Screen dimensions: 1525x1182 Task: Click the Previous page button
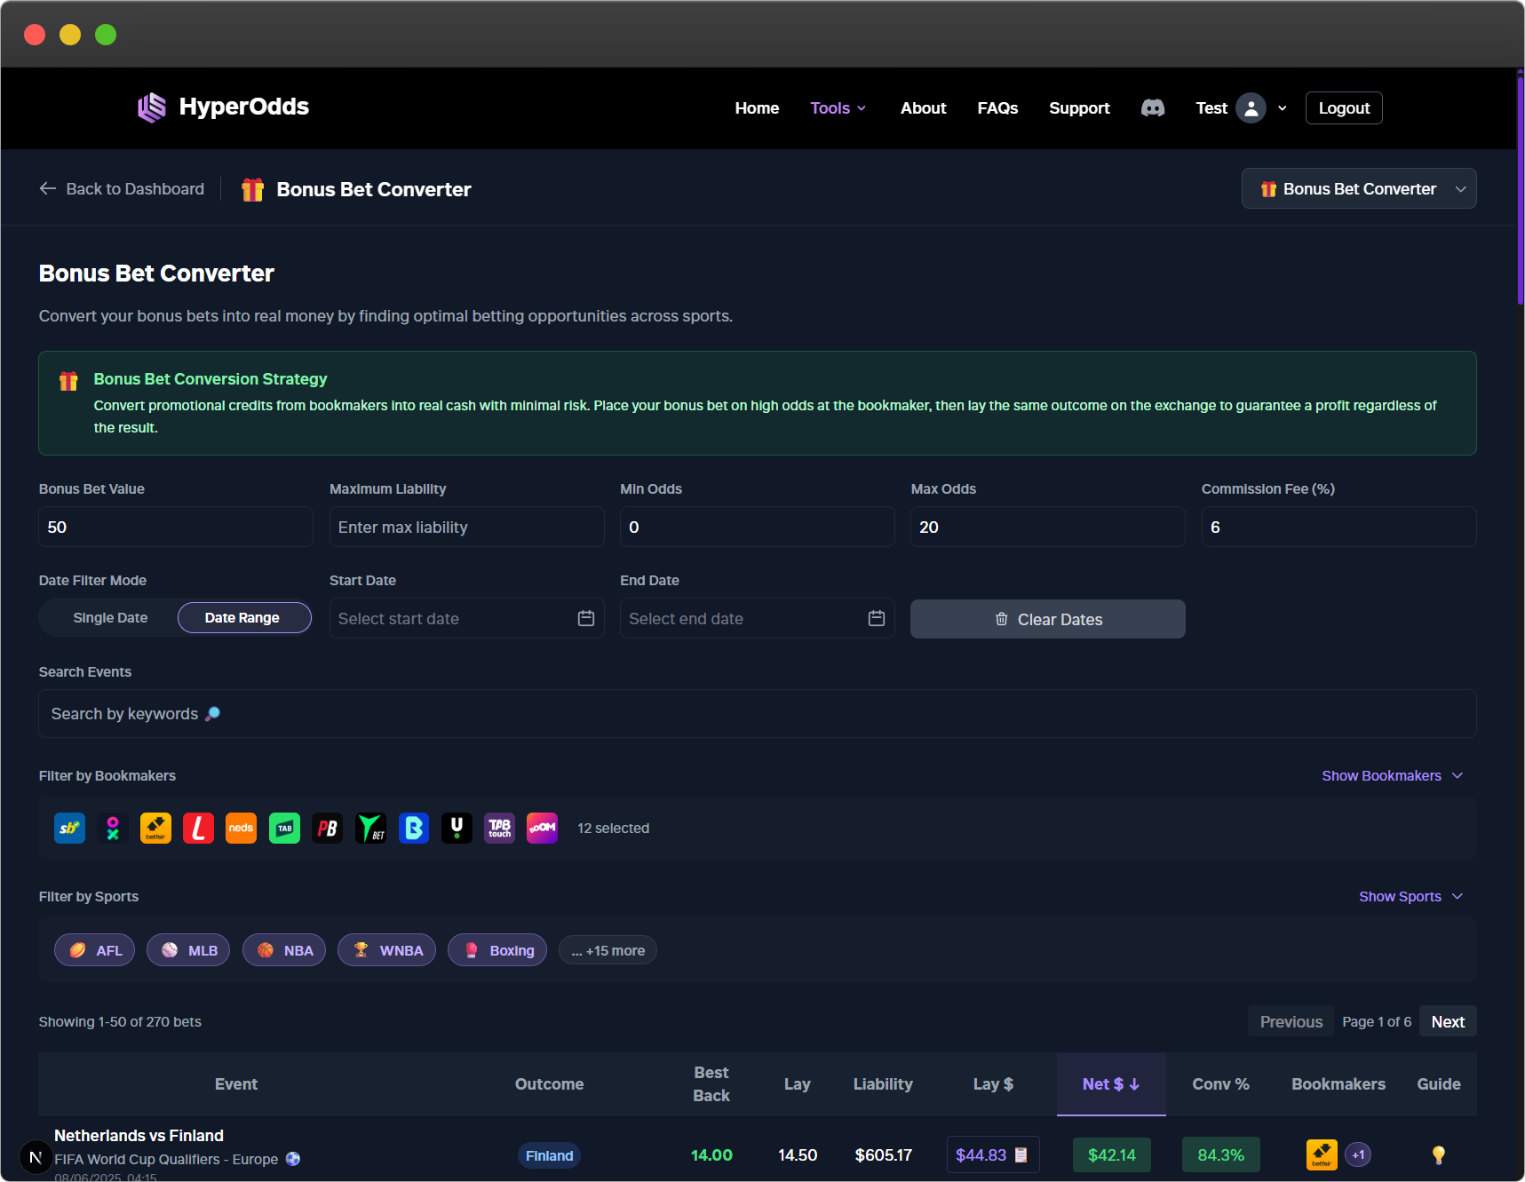1291,1021
